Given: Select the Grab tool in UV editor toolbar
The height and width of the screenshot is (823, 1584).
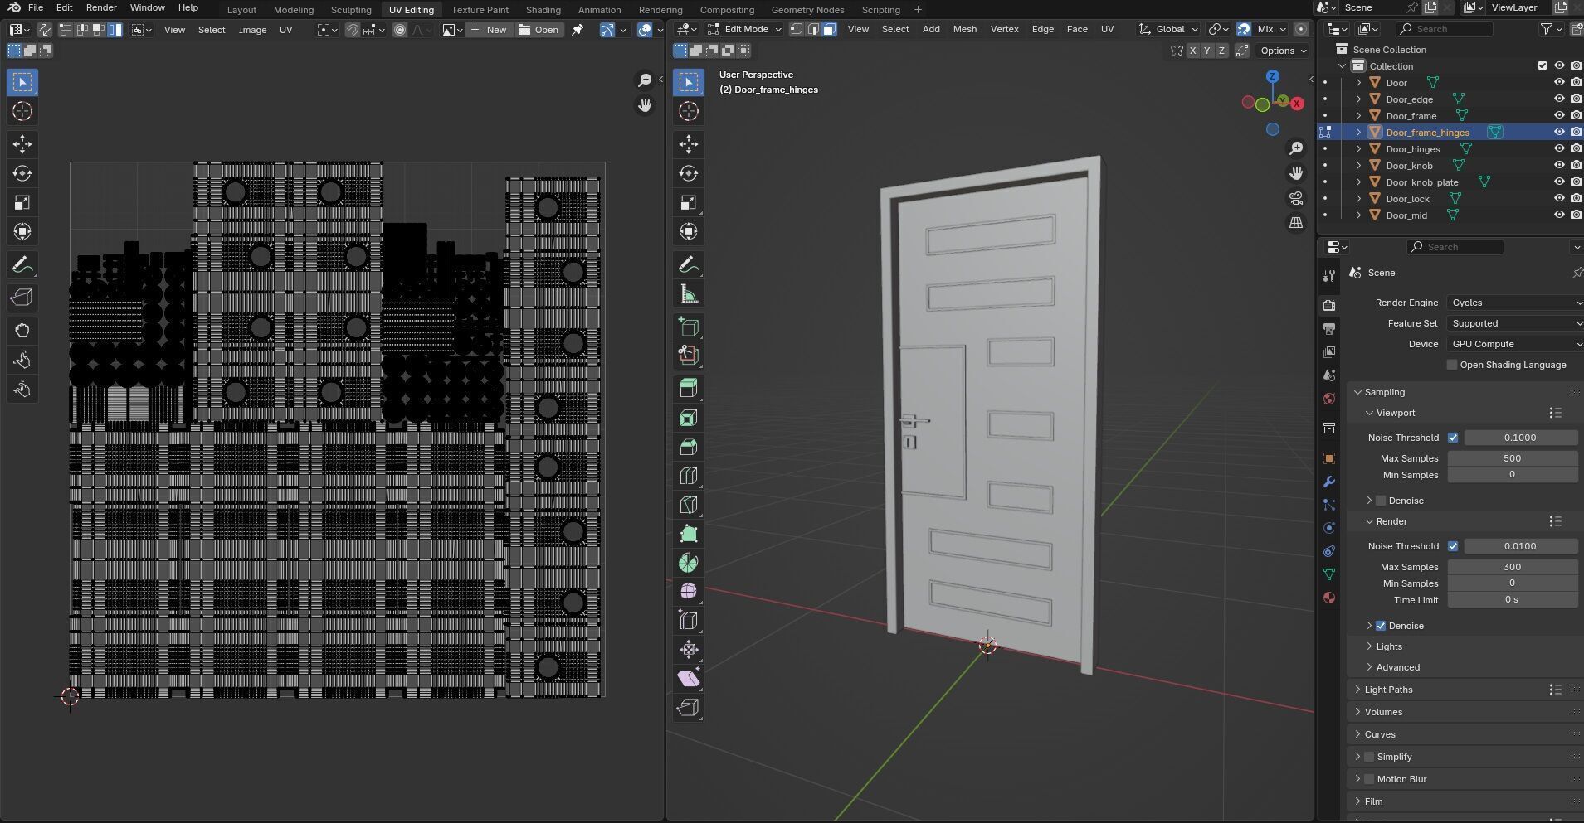Looking at the screenshot, I should [22, 331].
